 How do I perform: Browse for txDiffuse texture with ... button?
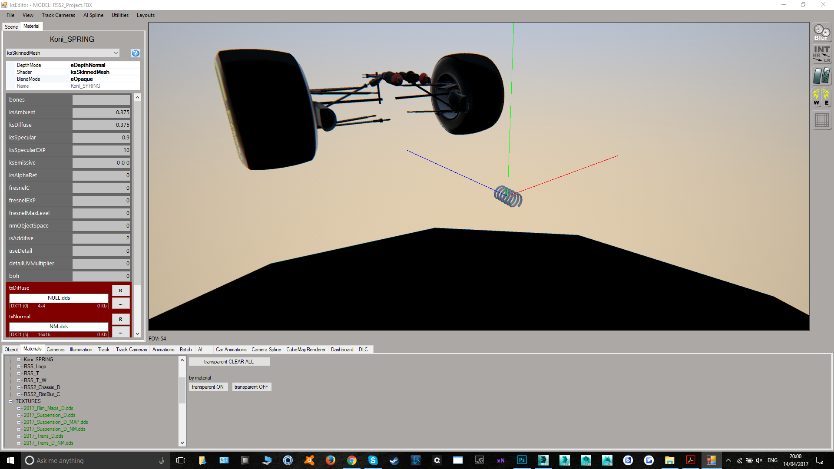pyautogui.click(x=121, y=304)
